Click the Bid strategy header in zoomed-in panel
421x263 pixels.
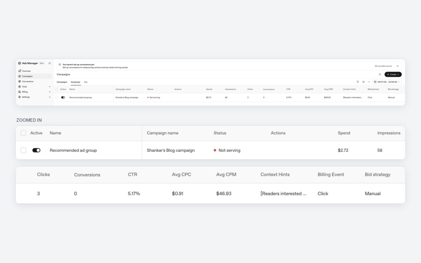(x=377, y=174)
